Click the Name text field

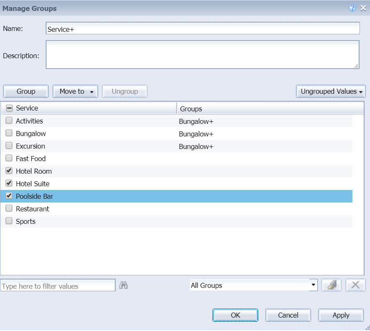[x=202, y=28]
